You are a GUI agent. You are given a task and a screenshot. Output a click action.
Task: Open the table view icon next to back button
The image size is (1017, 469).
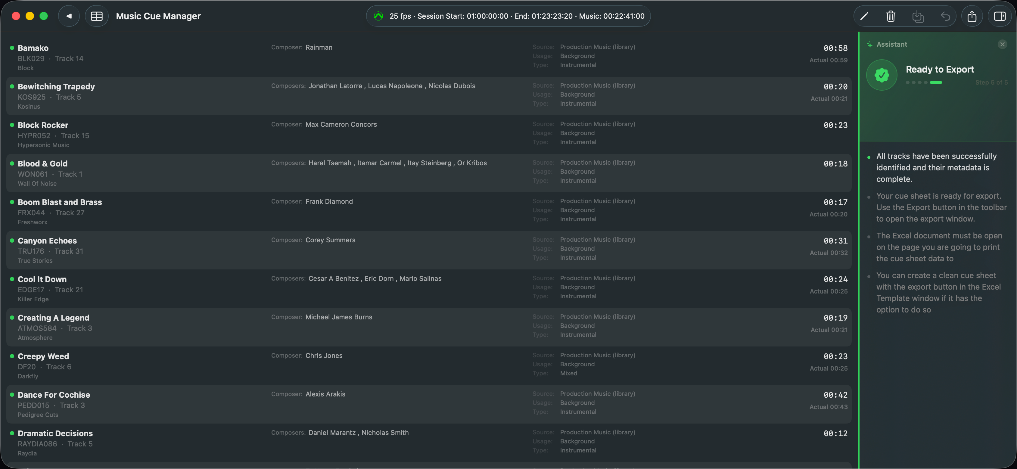point(97,16)
